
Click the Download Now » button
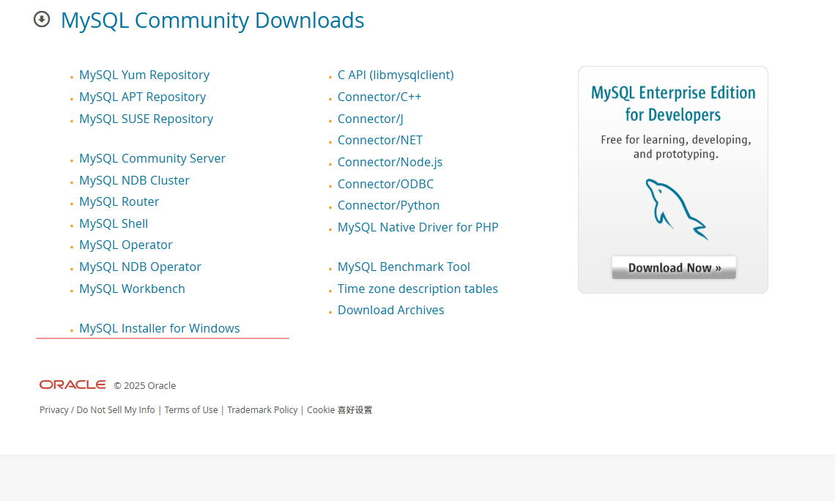(674, 268)
